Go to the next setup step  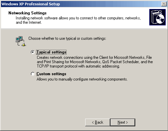pos(123,122)
